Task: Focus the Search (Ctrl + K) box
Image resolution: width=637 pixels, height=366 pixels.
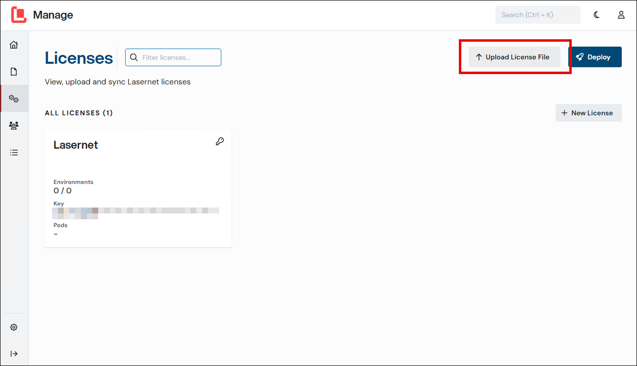Action: pyautogui.click(x=538, y=15)
